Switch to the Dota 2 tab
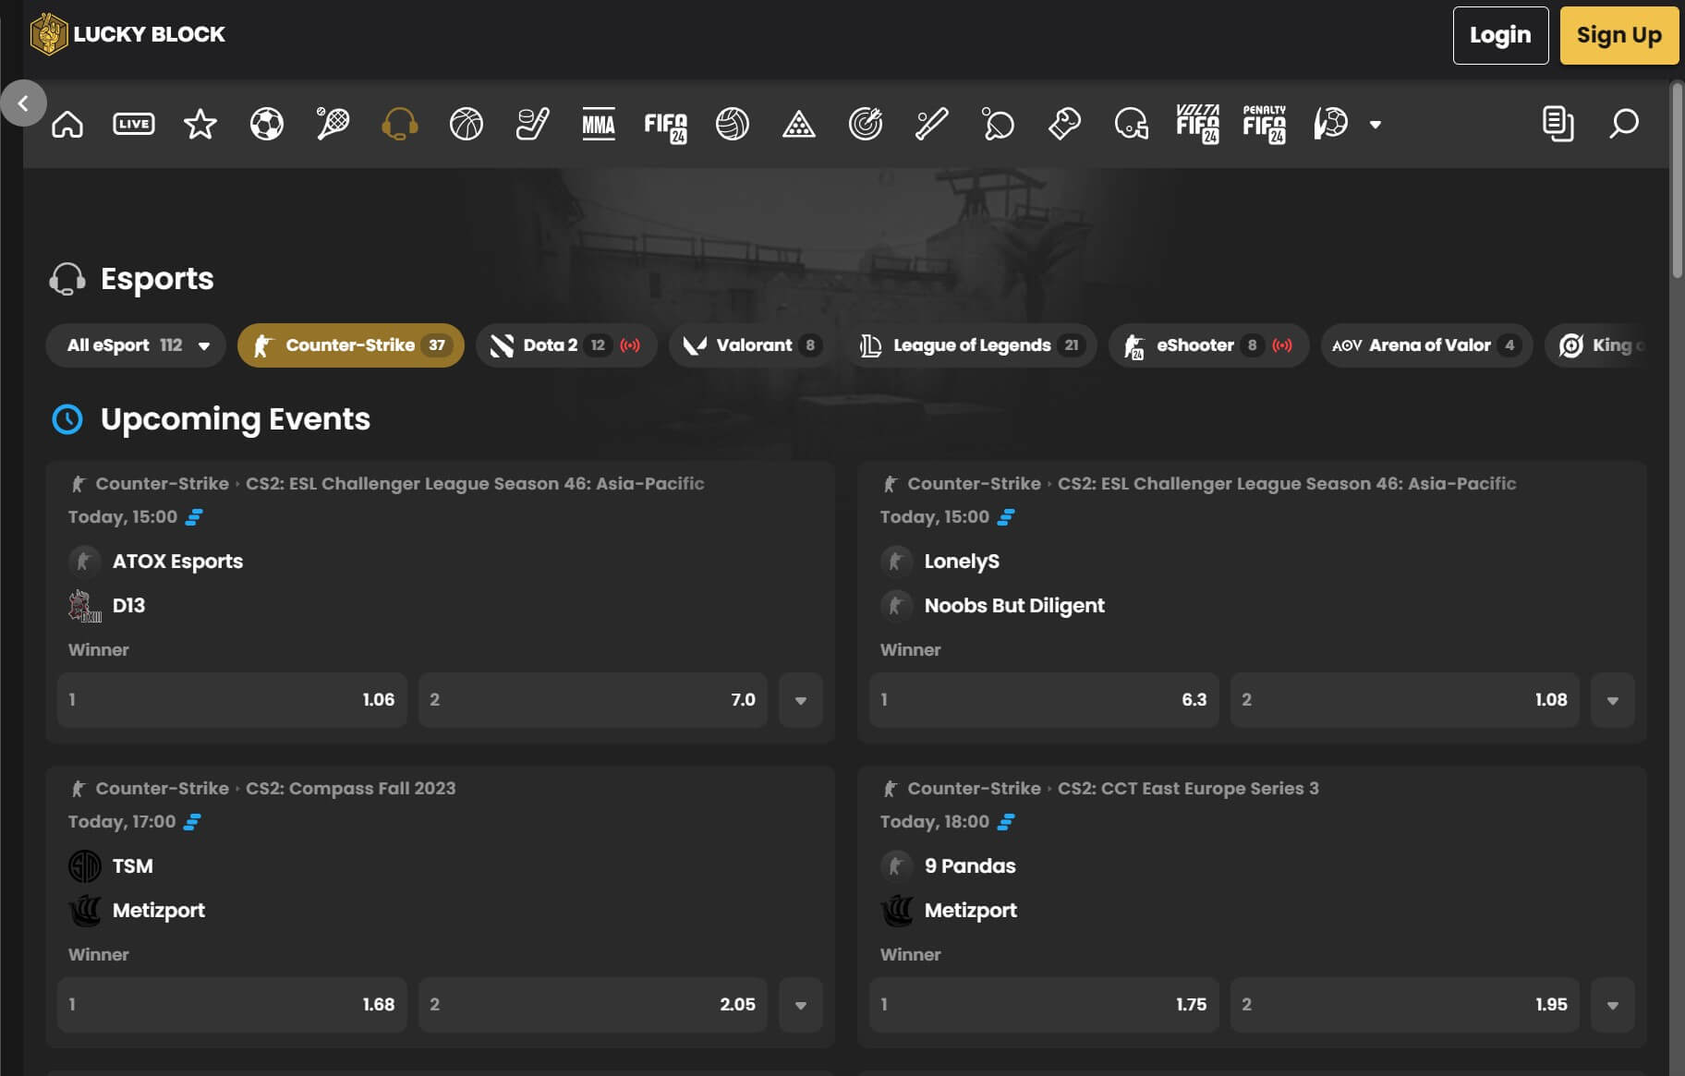Screen dimensions: 1685x1076 point(566,345)
